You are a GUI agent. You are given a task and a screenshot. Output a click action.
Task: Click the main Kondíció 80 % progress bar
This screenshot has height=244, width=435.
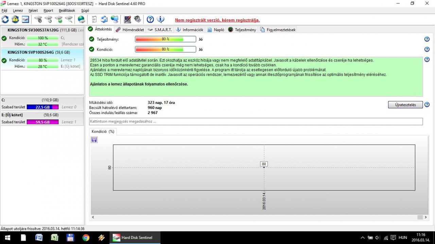(x=166, y=49)
